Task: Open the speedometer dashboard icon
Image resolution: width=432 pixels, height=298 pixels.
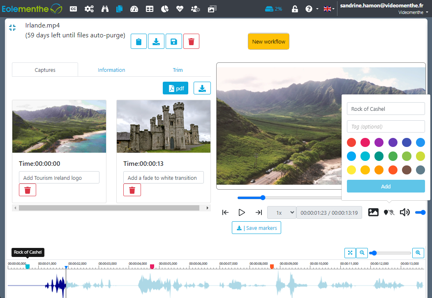Action: coord(134,9)
